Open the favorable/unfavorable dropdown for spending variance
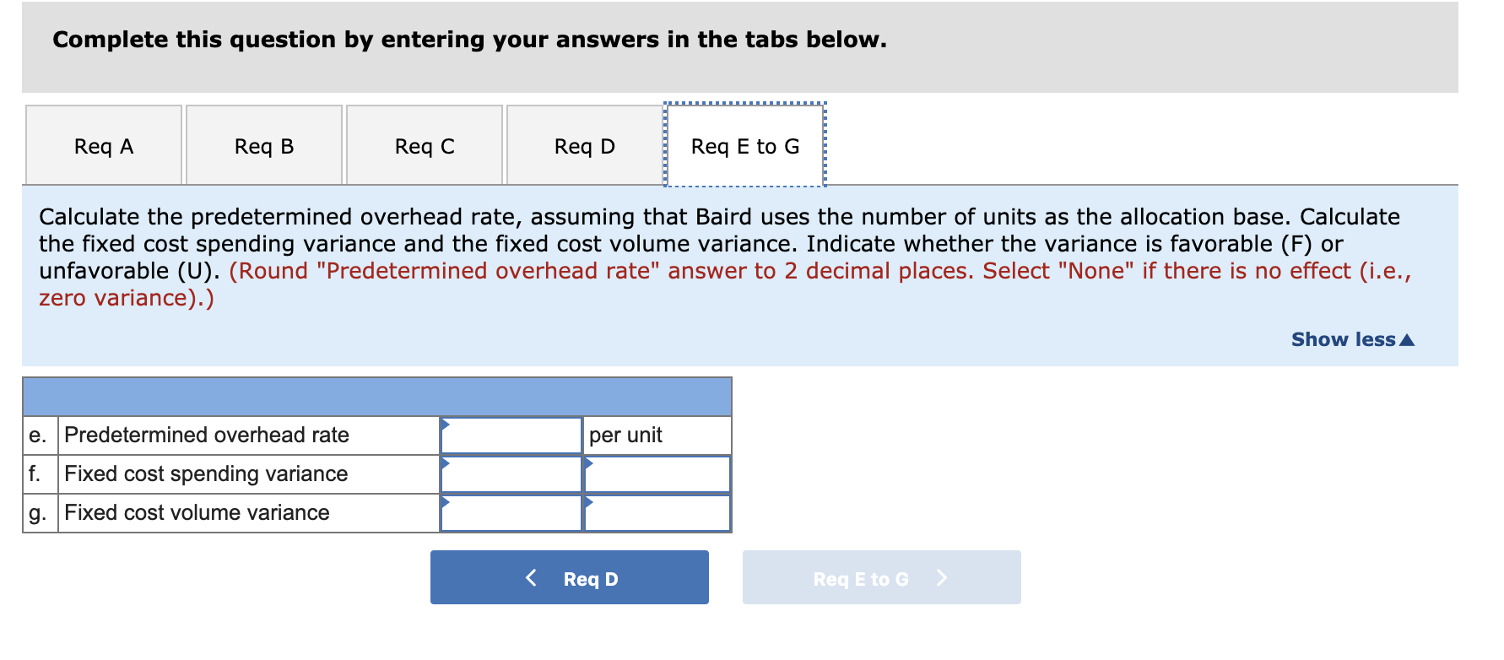1504x660 pixels. point(657,473)
